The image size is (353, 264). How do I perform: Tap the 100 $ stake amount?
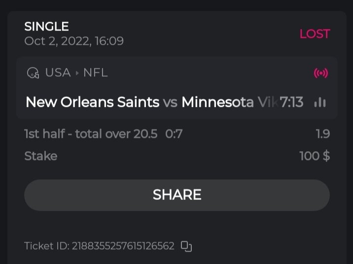click(314, 156)
